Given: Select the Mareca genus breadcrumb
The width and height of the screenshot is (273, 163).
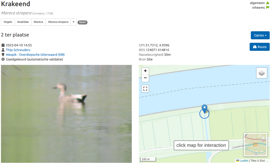Looking at the screenshot, I should pyautogui.click(x=38, y=22).
